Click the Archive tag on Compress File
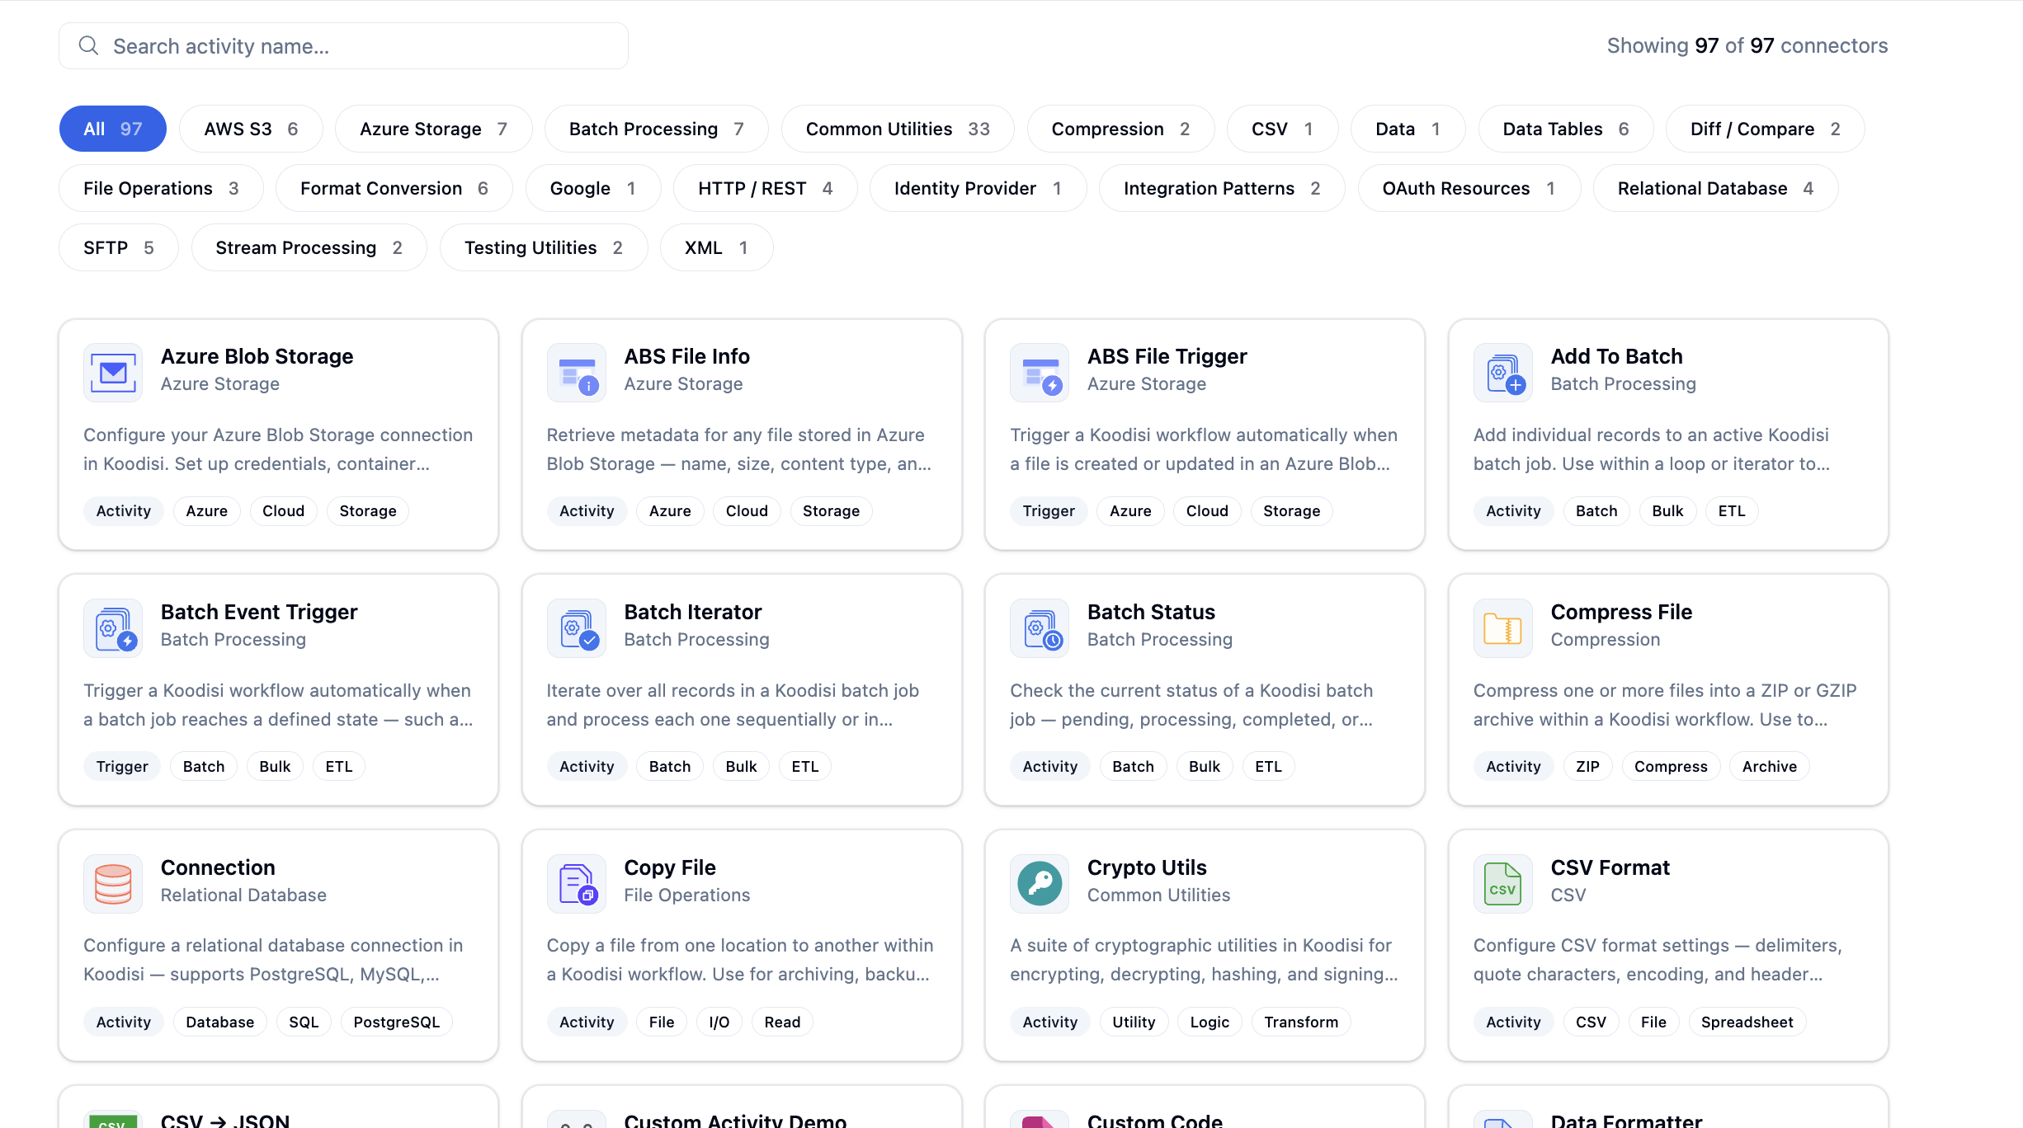This screenshot has width=2023, height=1128. coord(1769,766)
